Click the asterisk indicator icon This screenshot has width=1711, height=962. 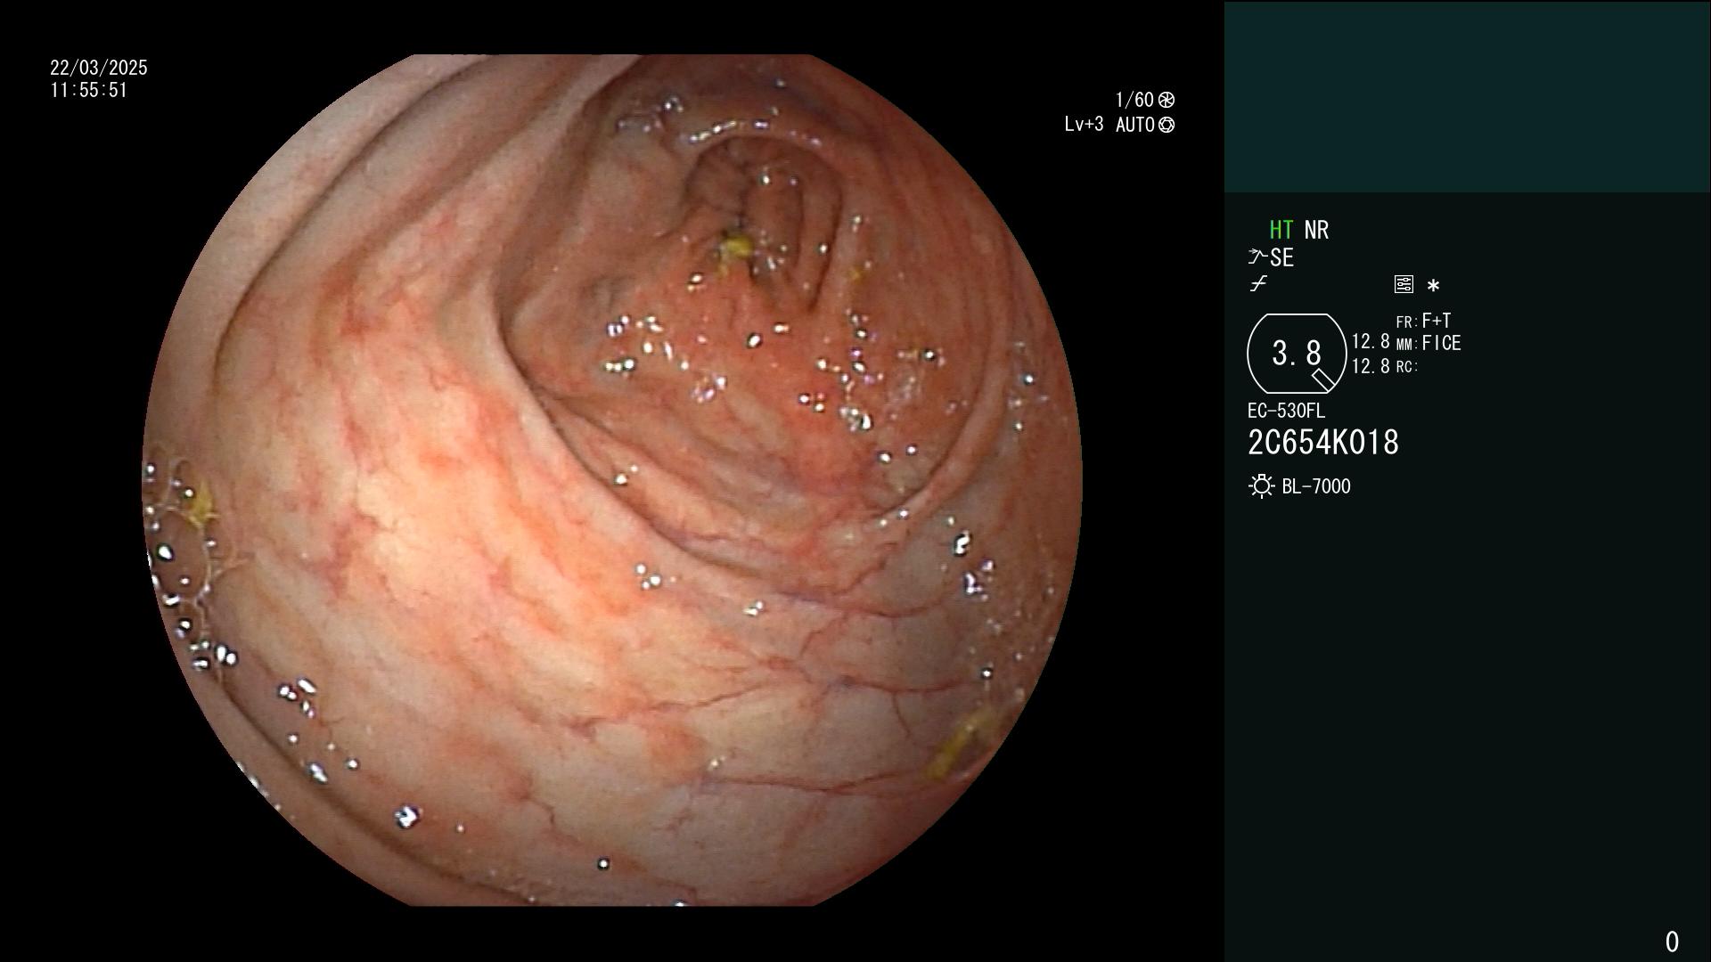click(1433, 286)
